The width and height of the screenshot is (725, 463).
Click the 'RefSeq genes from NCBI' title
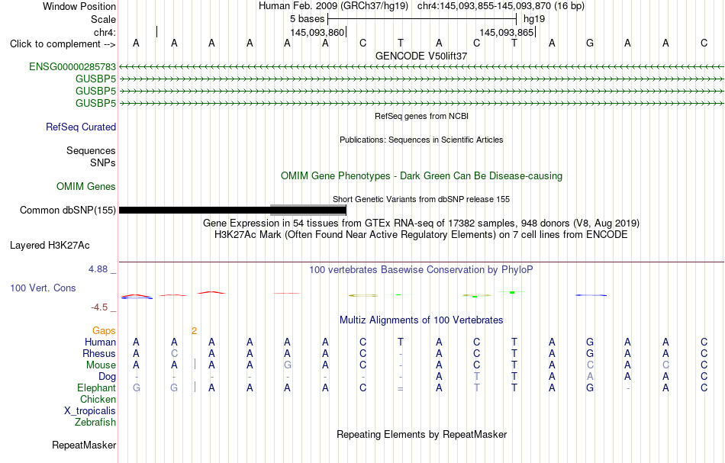coord(421,116)
